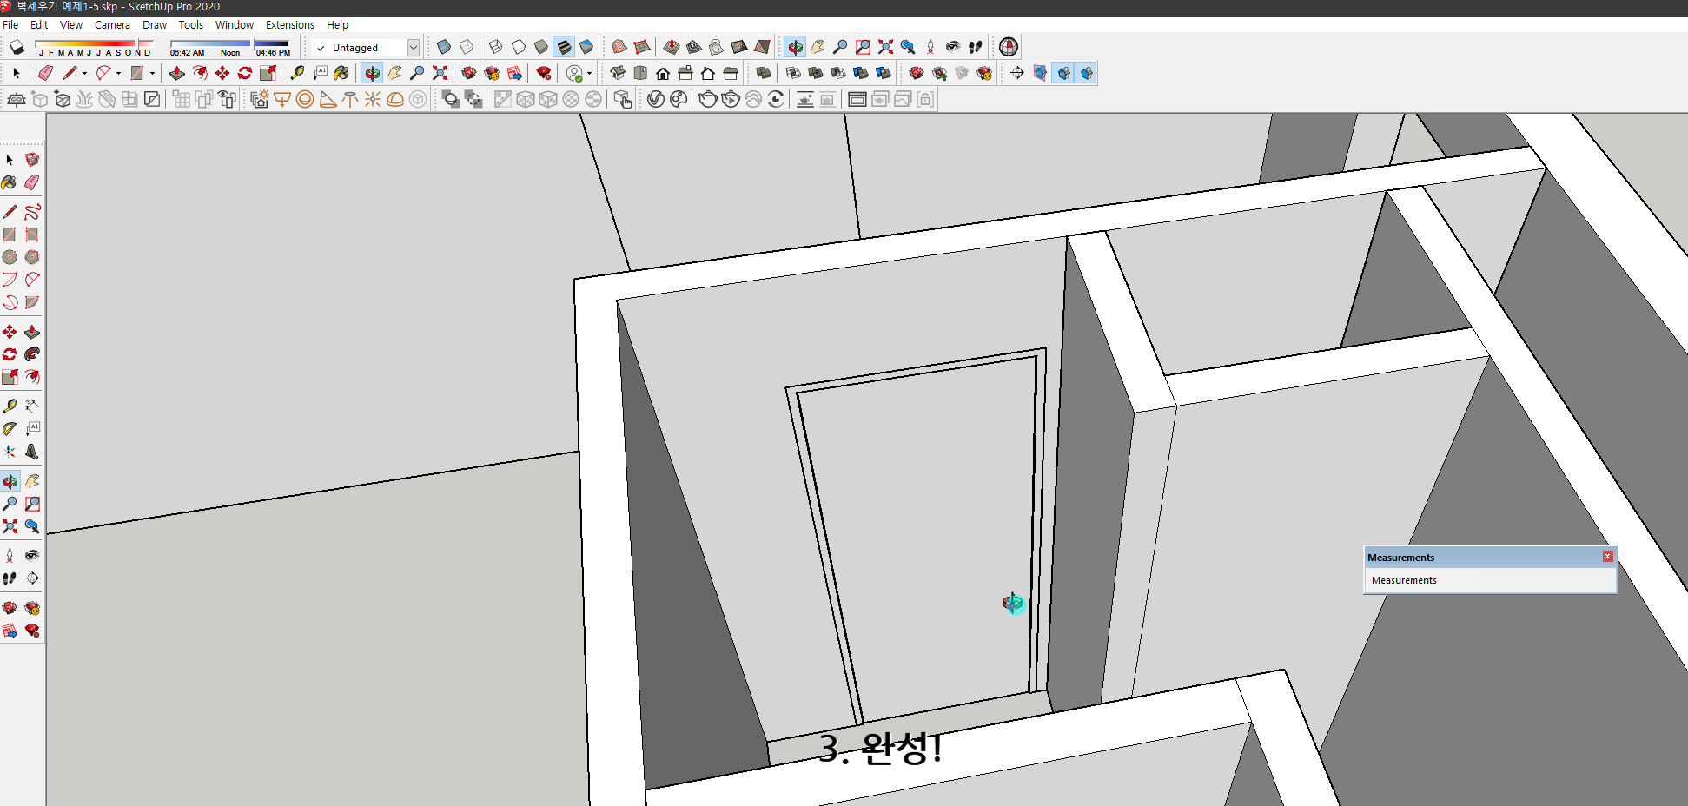1688x806 pixels.
Task: Select the sandbox Smoove tool
Action: pos(672,47)
